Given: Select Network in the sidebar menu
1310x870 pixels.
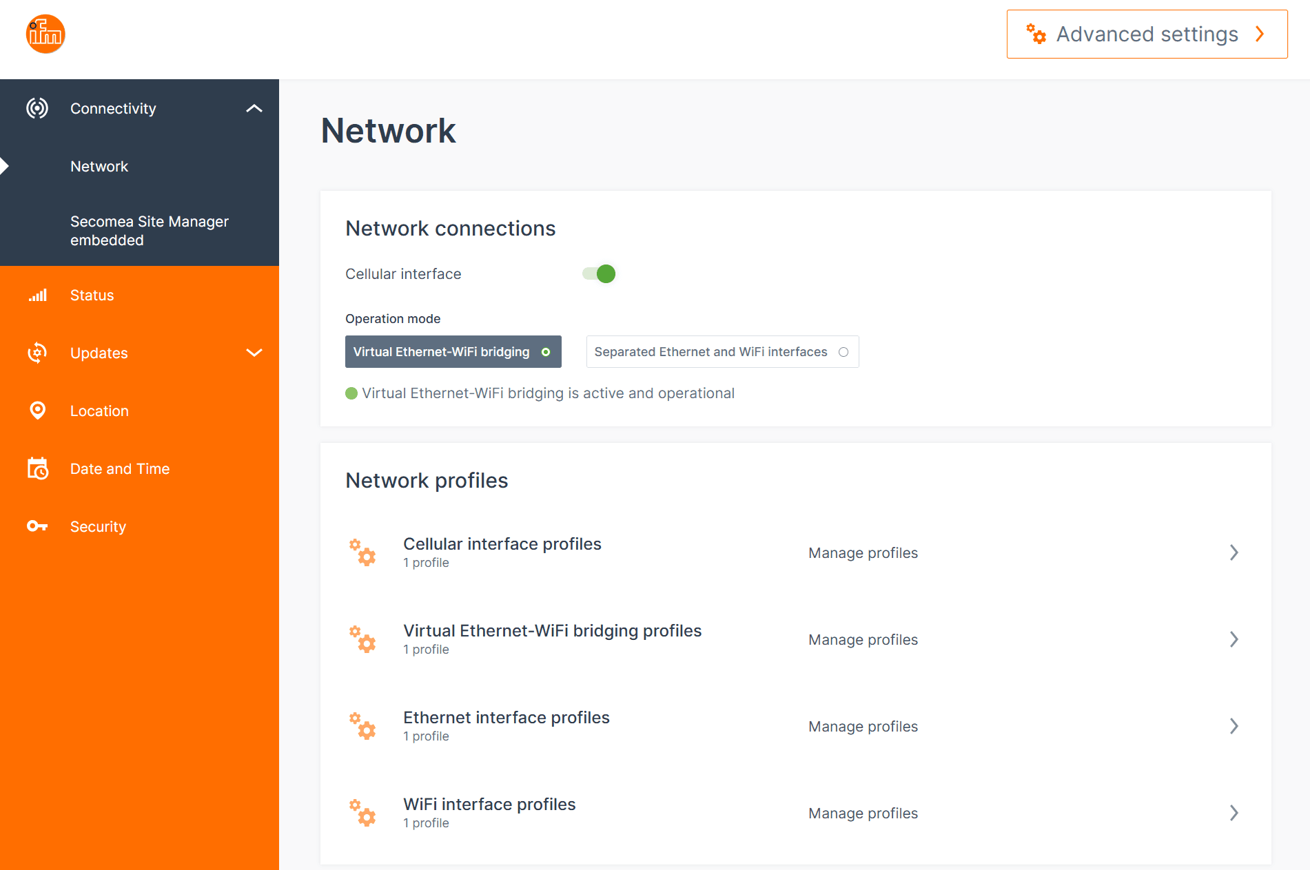Looking at the screenshot, I should coord(99,166).
